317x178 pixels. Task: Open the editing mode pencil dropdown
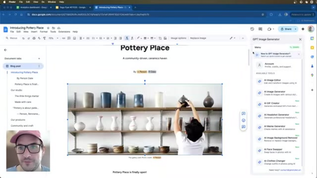232,38
